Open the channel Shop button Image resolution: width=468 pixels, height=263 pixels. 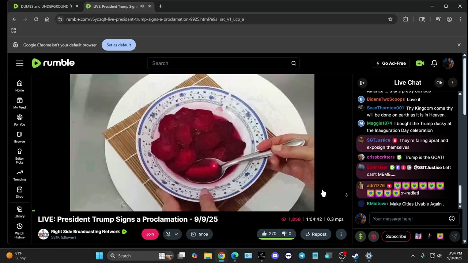click(200, 234)
